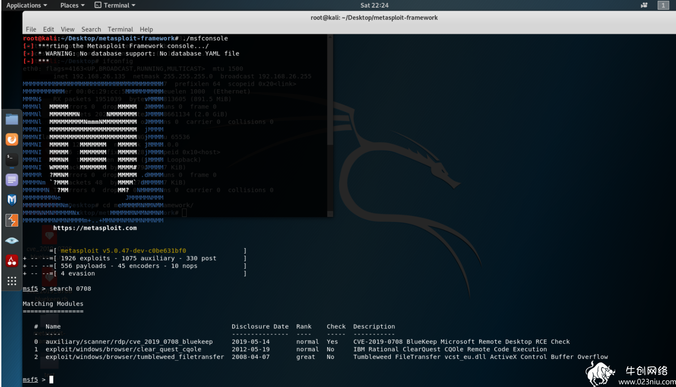
Task: Click the 'search 0708' command text
Action: (70, 288)
